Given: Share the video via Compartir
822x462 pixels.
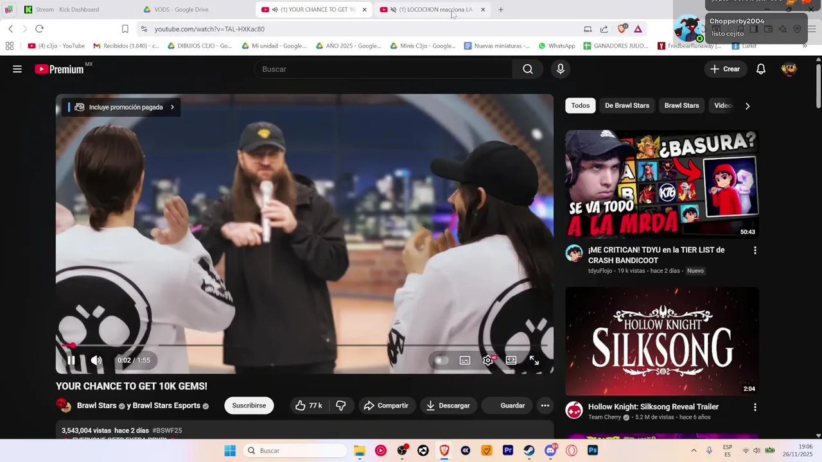Looking at the screenshot, I should pos(386,406).
